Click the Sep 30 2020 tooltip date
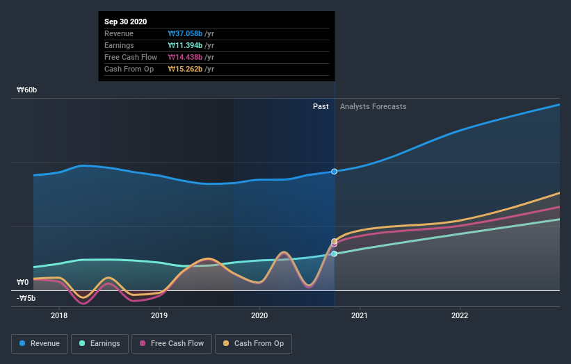 coord(126,22)
